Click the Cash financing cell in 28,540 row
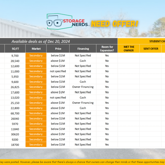165x165 pixels. (83, 61)
